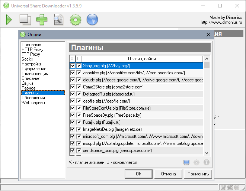Click http://www.dimonius.ru link in main window
246x191 pixels.
pyautogui.click(x=221, y=22)
